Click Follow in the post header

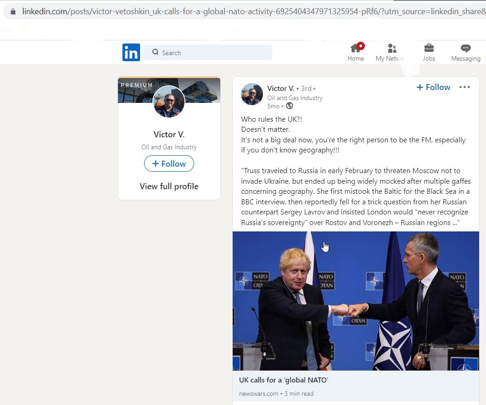tap(433, 87)
